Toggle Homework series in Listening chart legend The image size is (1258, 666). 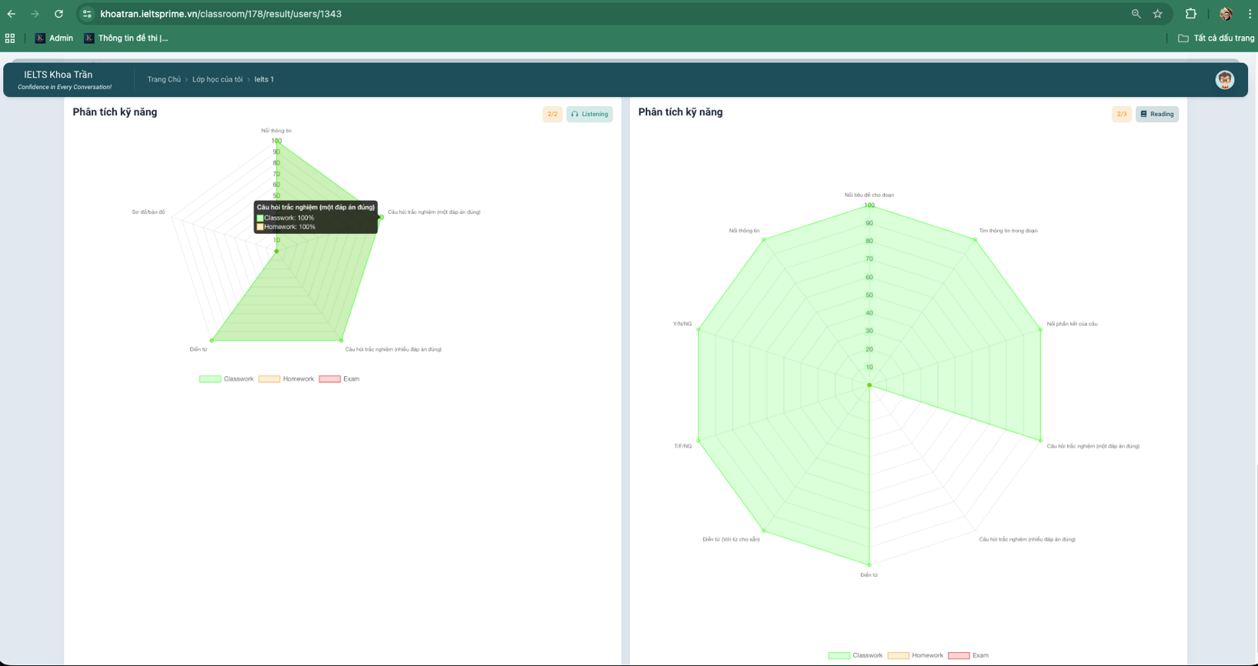click(286, 379)
